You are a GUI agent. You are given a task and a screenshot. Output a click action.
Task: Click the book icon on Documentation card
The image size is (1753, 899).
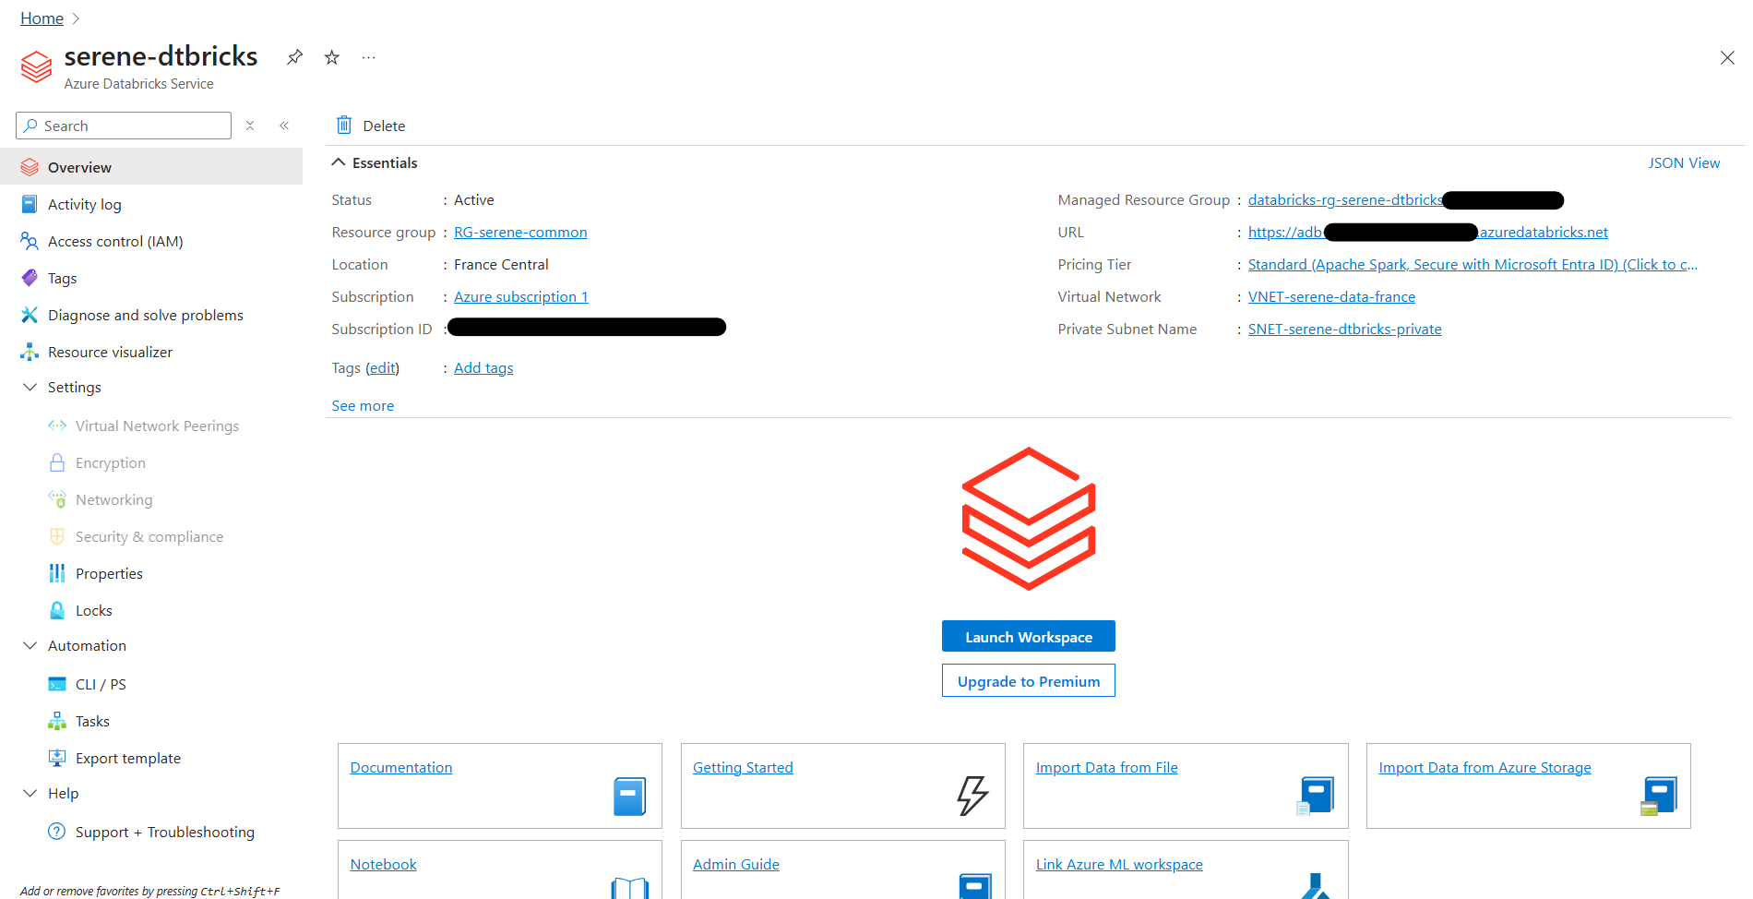point(630,796)
